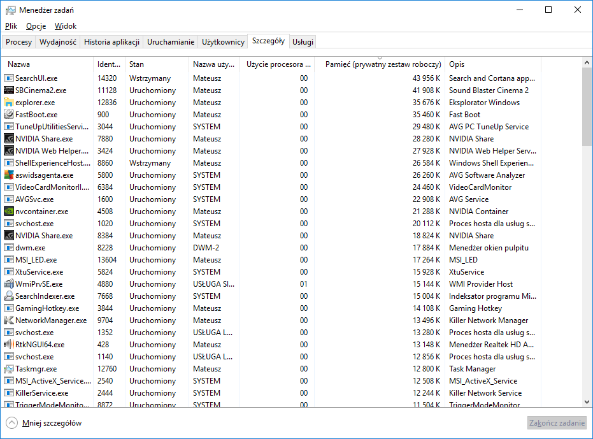Sort by the Stan column header
Image resolution: width=593 pixels, height=439 pixels.
[157, 64]
